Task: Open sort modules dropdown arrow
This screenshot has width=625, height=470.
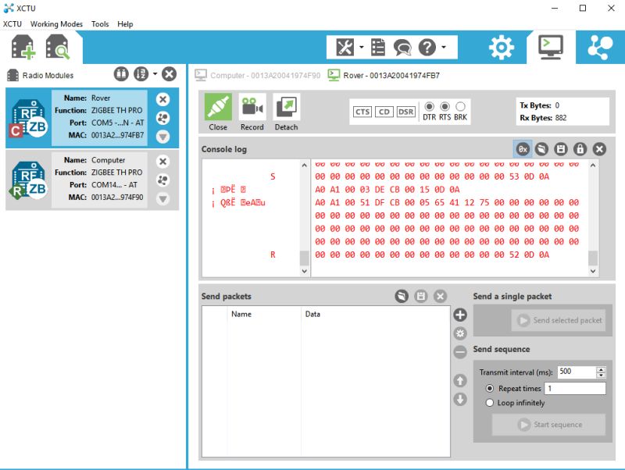Action: [x=155, y=74]
